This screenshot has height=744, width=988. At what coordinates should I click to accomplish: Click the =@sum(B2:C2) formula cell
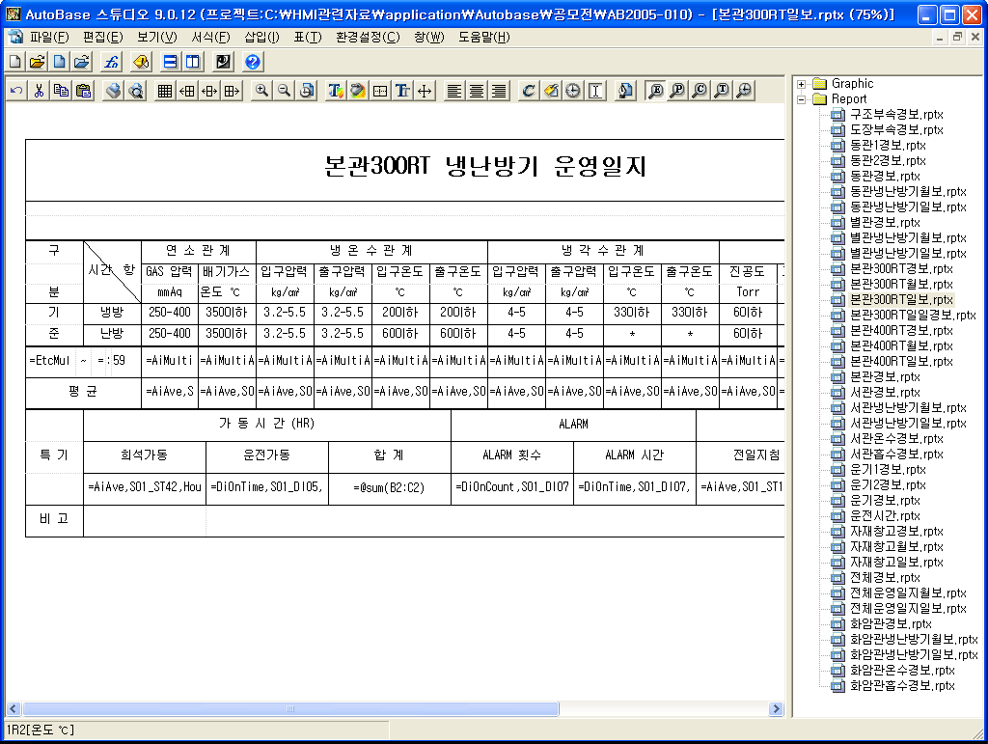[x=390, y=487]
